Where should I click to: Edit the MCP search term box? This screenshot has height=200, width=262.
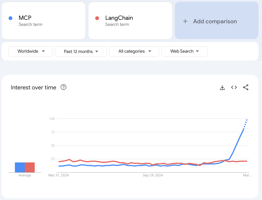click(44, 21)
